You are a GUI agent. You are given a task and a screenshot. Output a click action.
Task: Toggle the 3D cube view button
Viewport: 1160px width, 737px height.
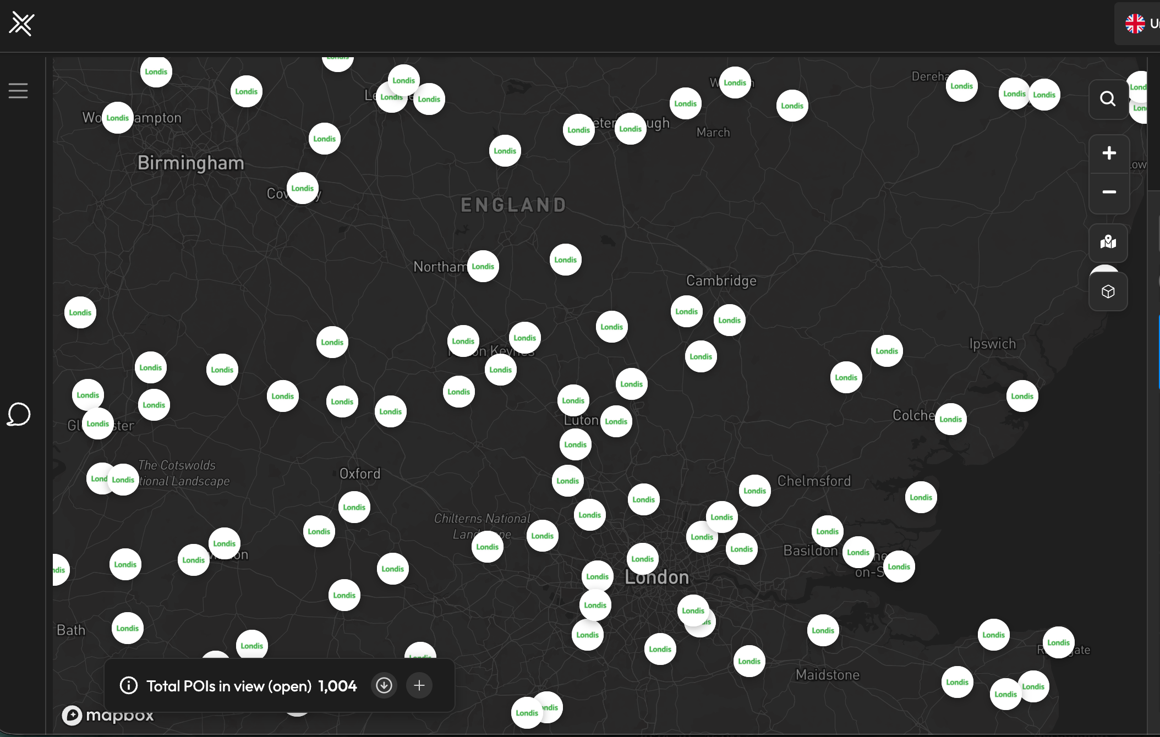tap(1108, 291)
